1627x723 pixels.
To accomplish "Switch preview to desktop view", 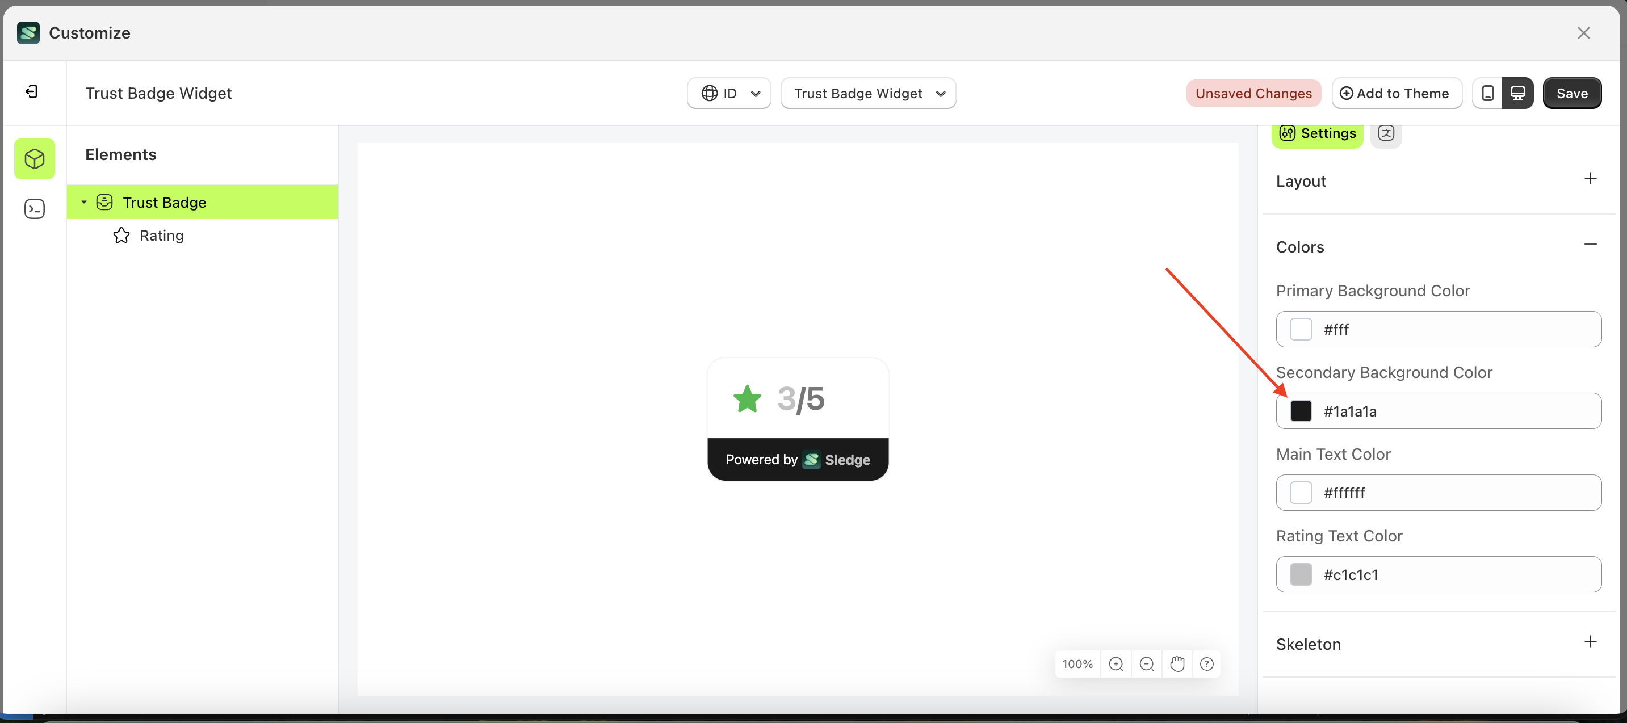I will (x=1519, y=93).
